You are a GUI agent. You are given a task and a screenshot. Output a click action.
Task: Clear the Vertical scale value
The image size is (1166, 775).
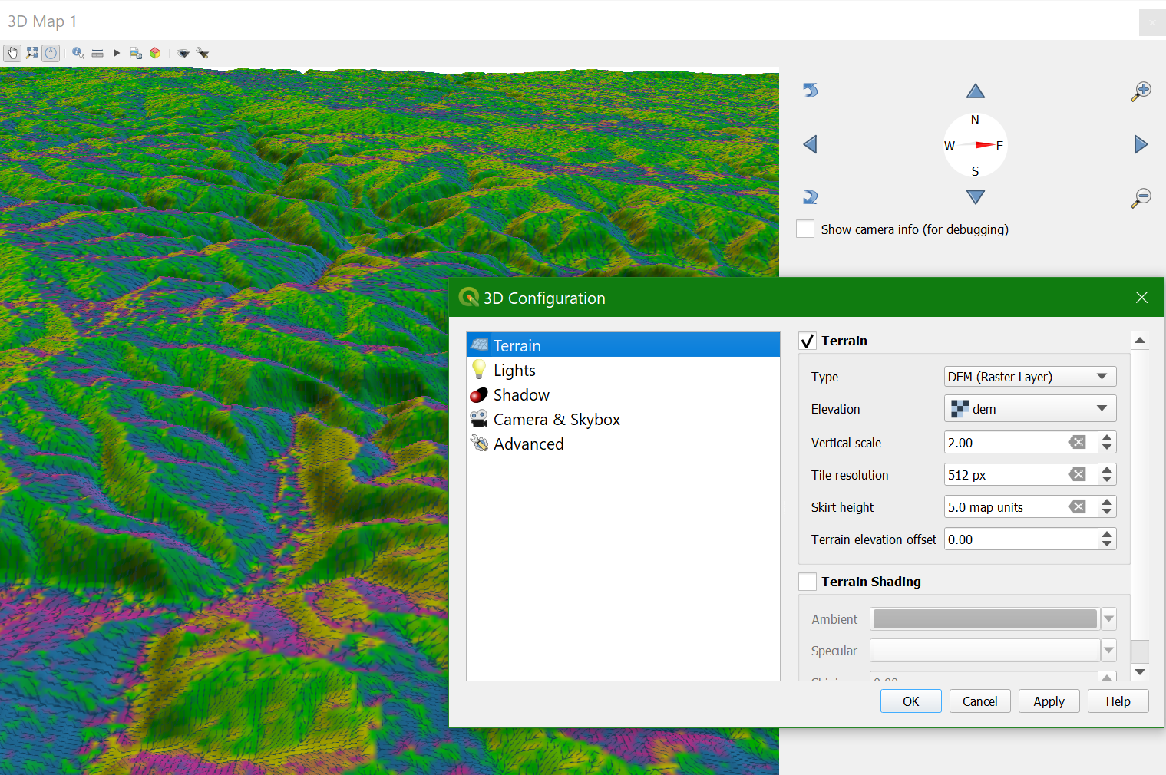point(1078,442)
